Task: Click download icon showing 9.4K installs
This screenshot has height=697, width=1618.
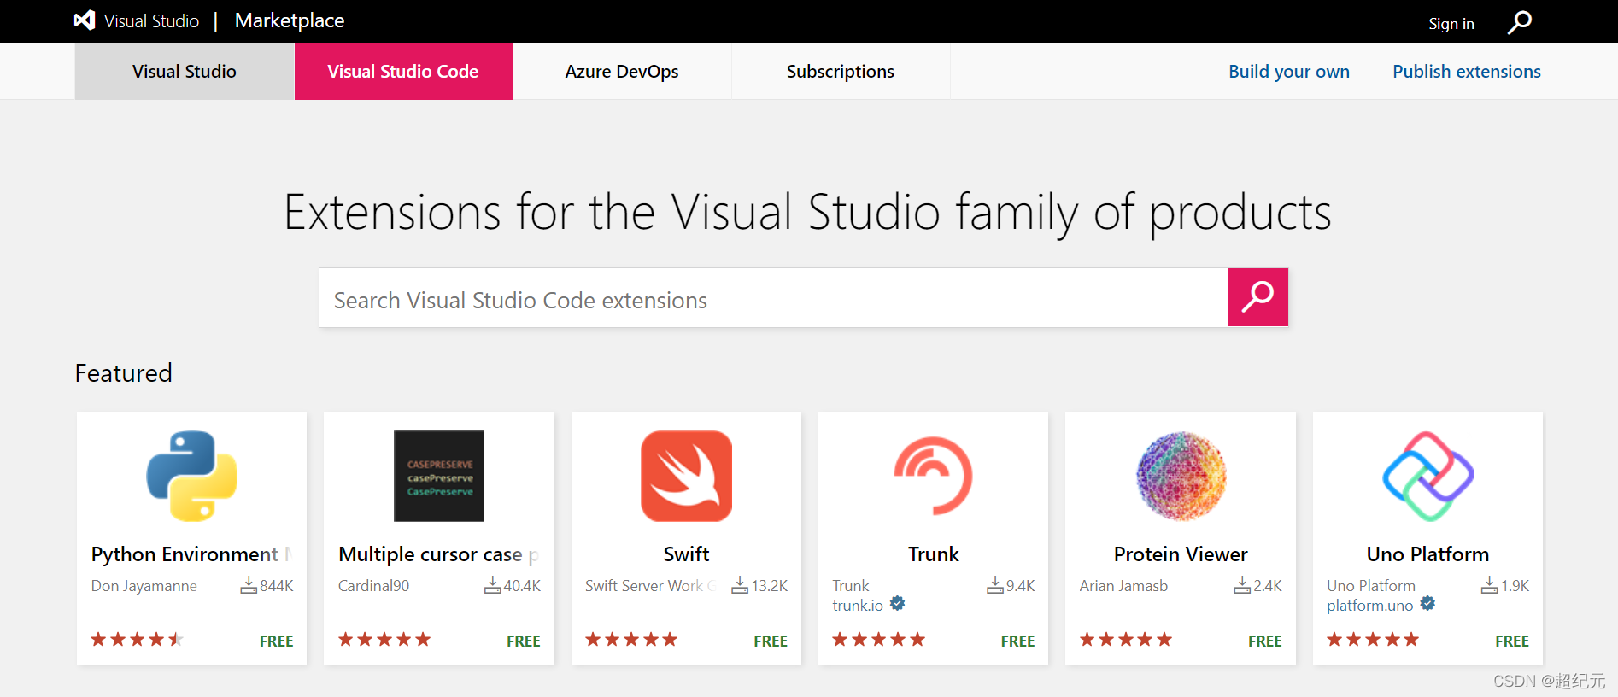Action: (995, 585)
